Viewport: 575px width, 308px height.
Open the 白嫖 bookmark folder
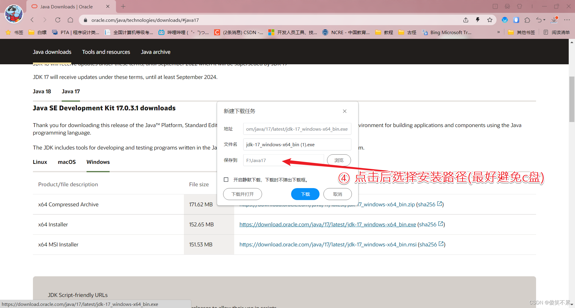37,32
